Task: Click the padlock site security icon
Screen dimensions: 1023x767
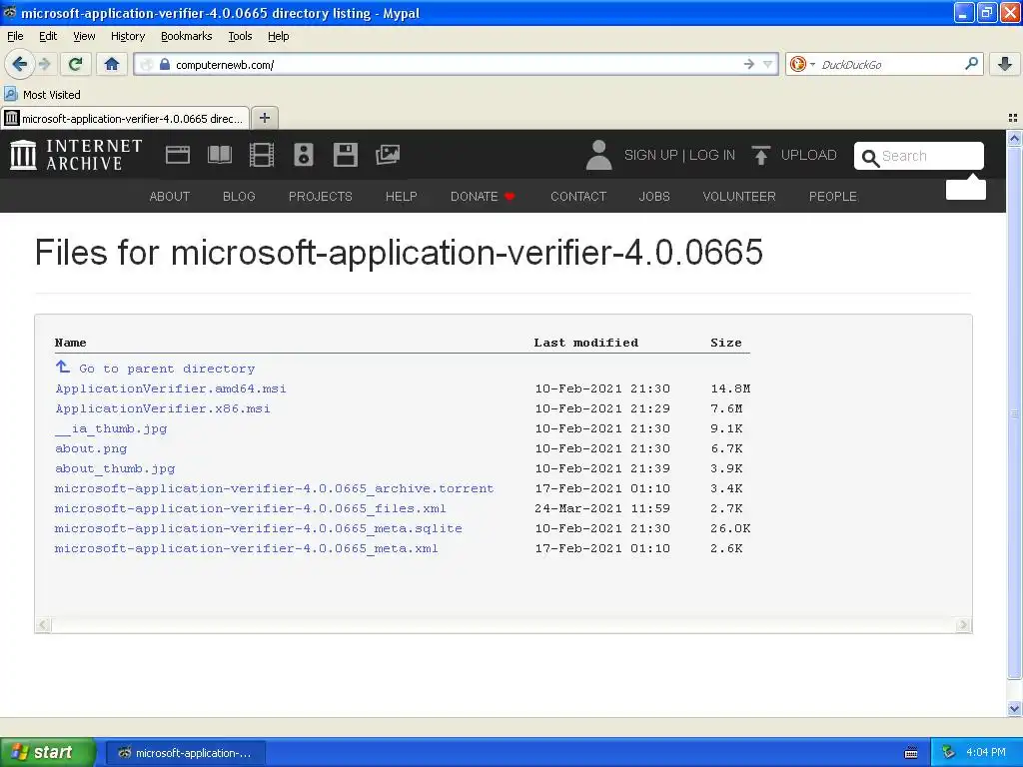Action: [165, 64]
